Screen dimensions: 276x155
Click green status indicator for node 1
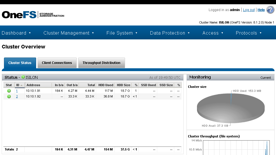coord(9,91)
